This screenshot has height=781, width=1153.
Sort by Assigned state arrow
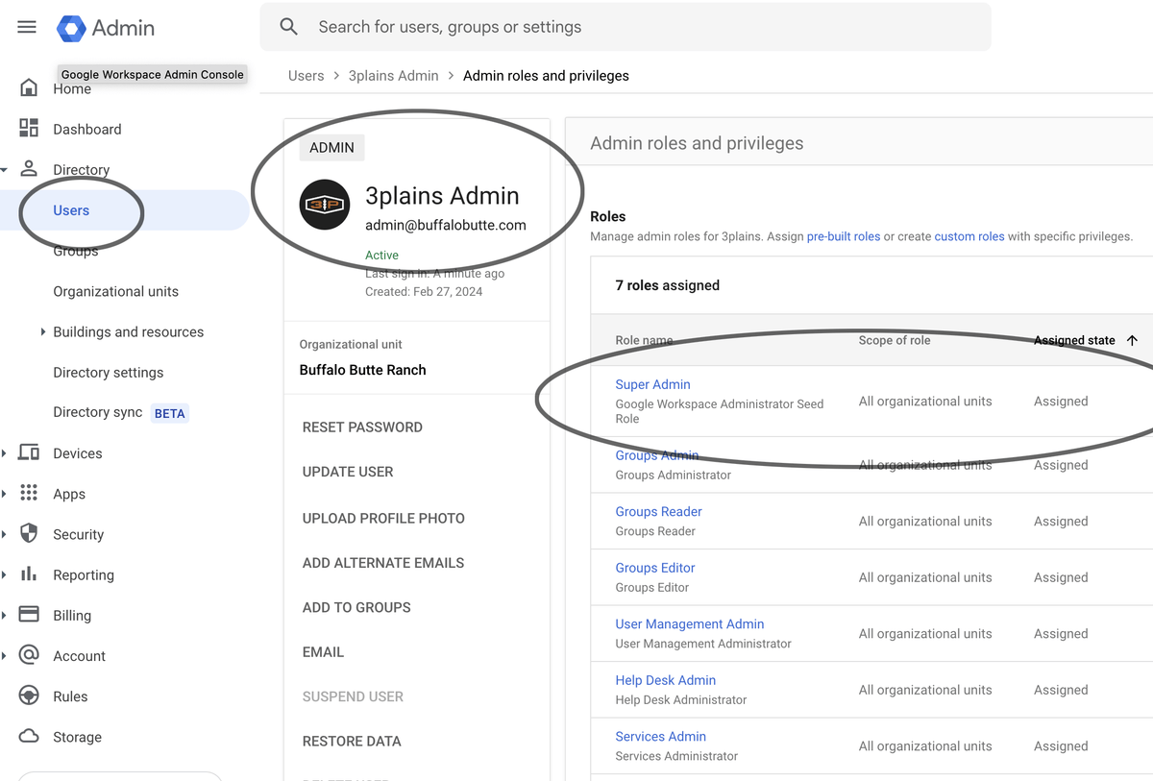click(x=1132, y=340)
